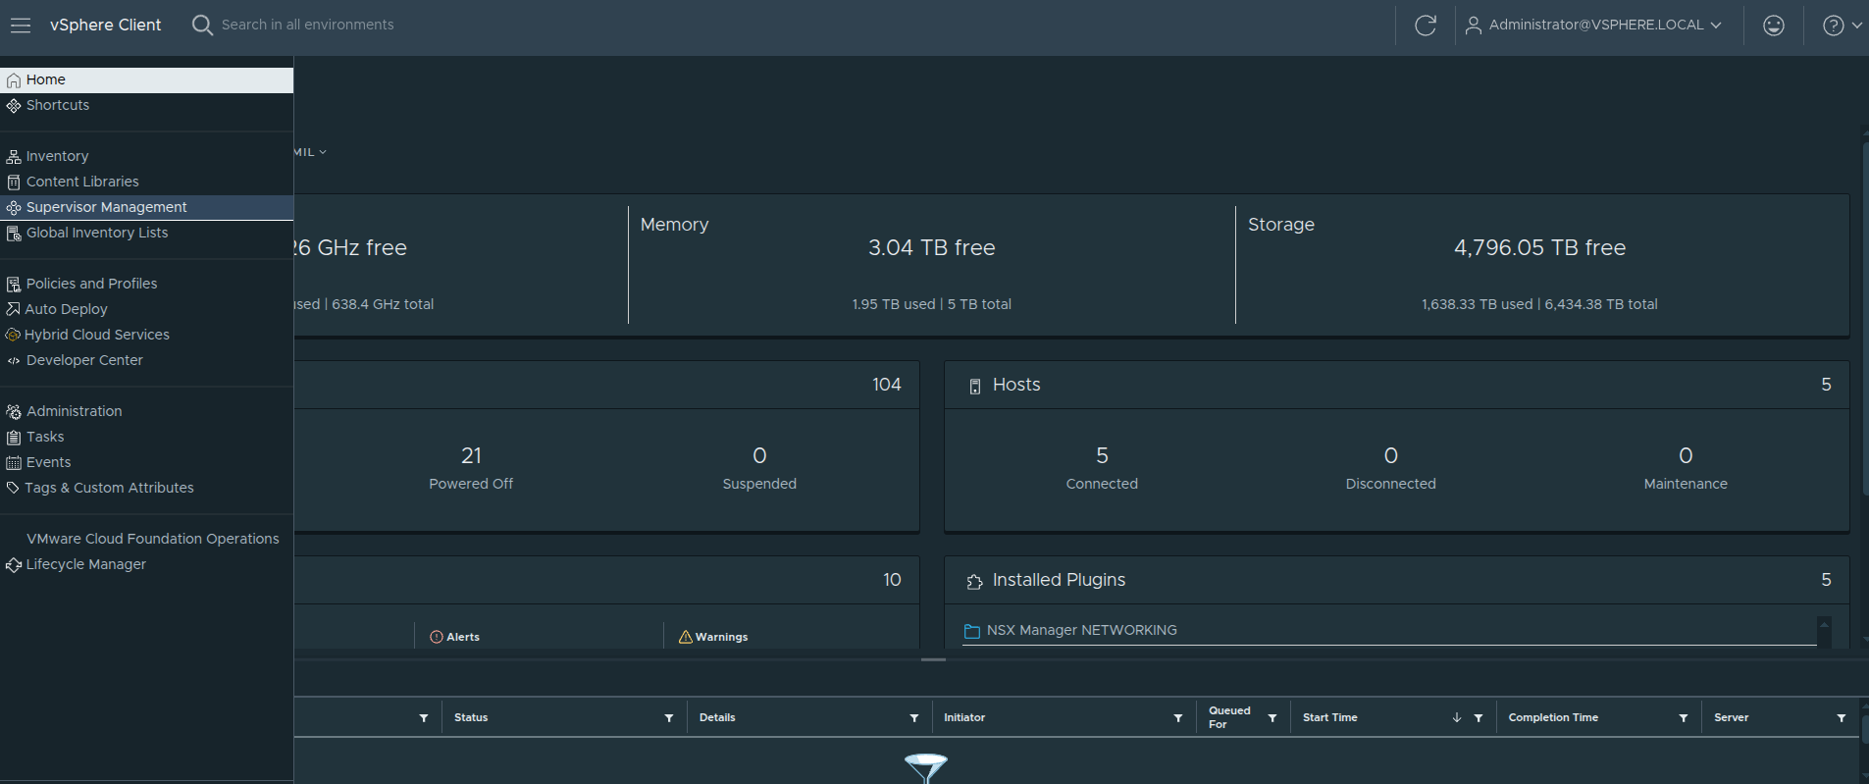Click the Hosts server icon
The width and height of the screenshot is (1869, 784).
tap(974, 387)
